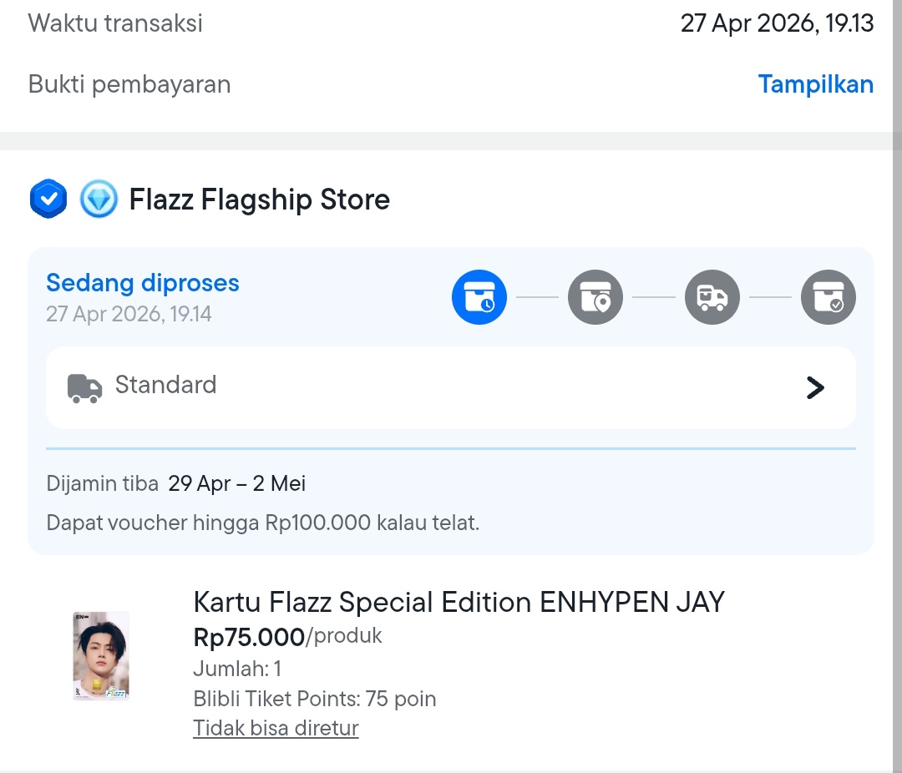902x773 pixels.
Task: Click the voucher Rp100.000 kalau telat note
Action: 263,523
